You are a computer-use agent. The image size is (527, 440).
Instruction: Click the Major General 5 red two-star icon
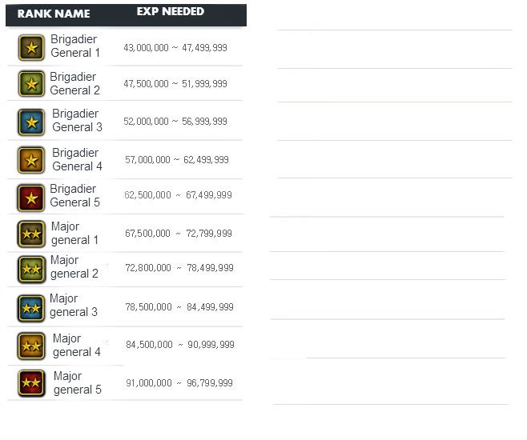pyautogui.click(x=31, y=383)
